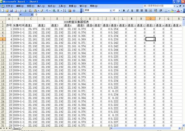Click the AutoSum sigma icon
Viewport: 185px width, 131px height.
pos(58,10)
